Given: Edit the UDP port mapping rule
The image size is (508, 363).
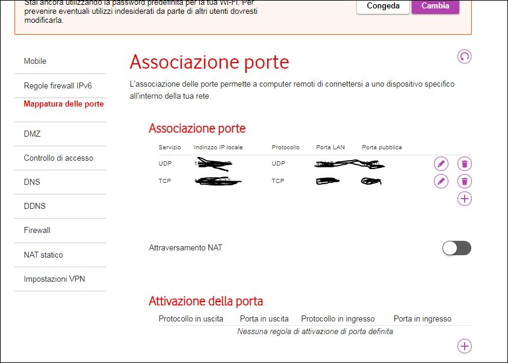Looking at the screenshot, I should (x=441, y=164).
